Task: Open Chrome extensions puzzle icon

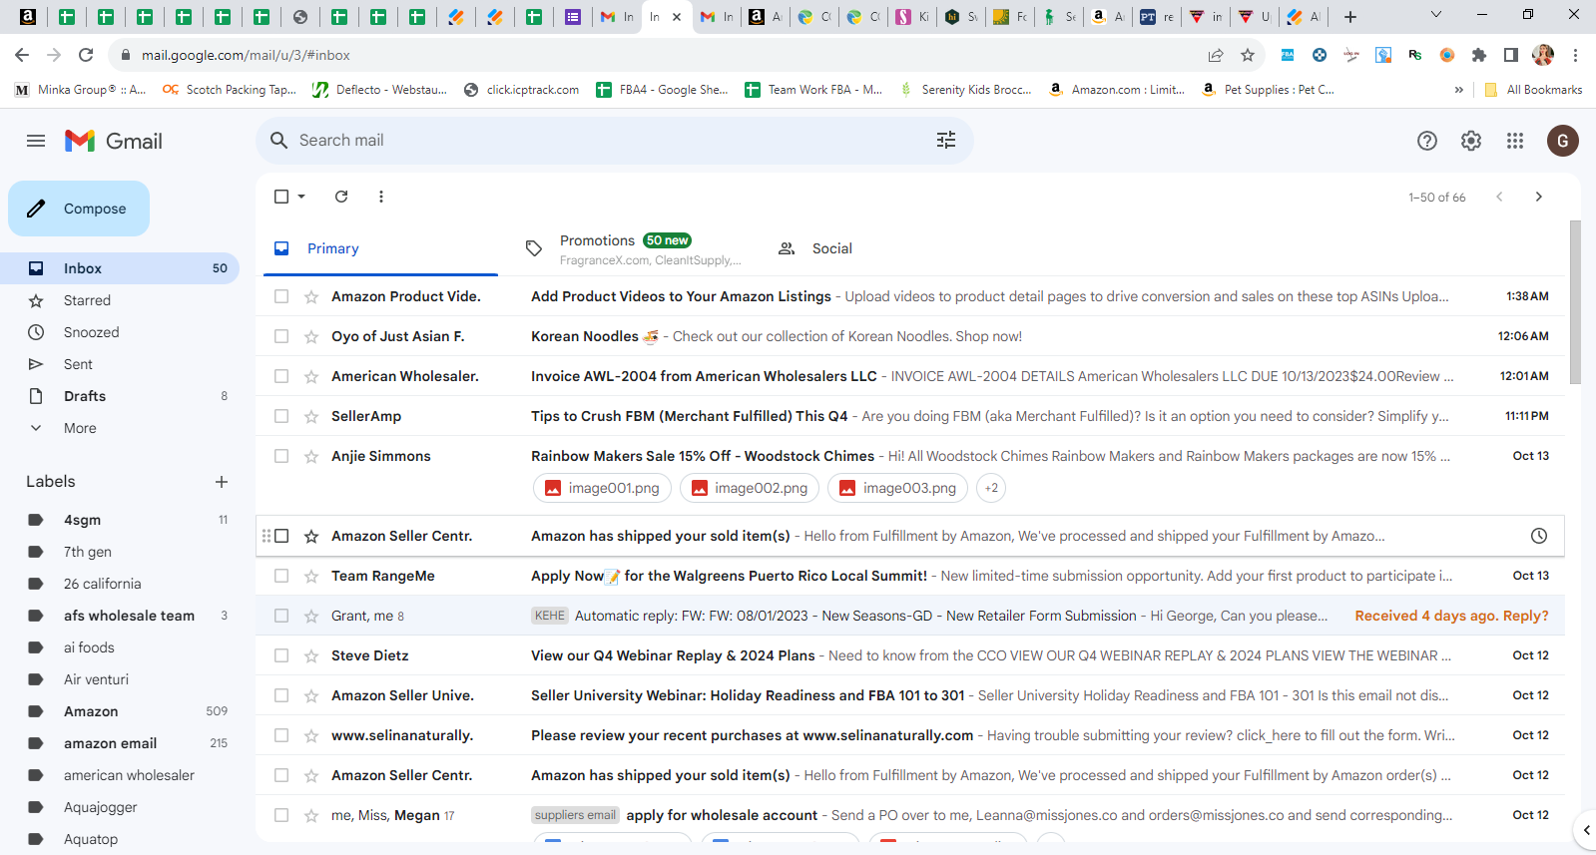Action: [1479, 55]
